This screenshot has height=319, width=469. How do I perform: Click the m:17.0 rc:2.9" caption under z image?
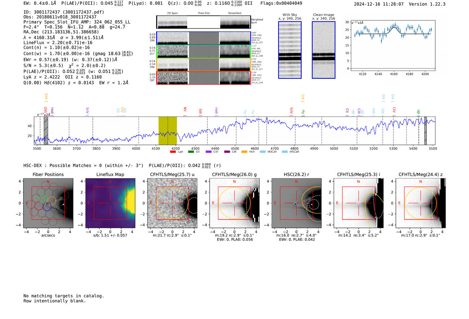[420, 236]
